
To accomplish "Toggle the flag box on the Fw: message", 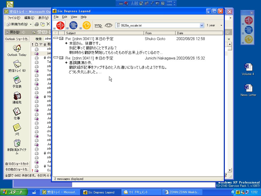I will point(56,38).
